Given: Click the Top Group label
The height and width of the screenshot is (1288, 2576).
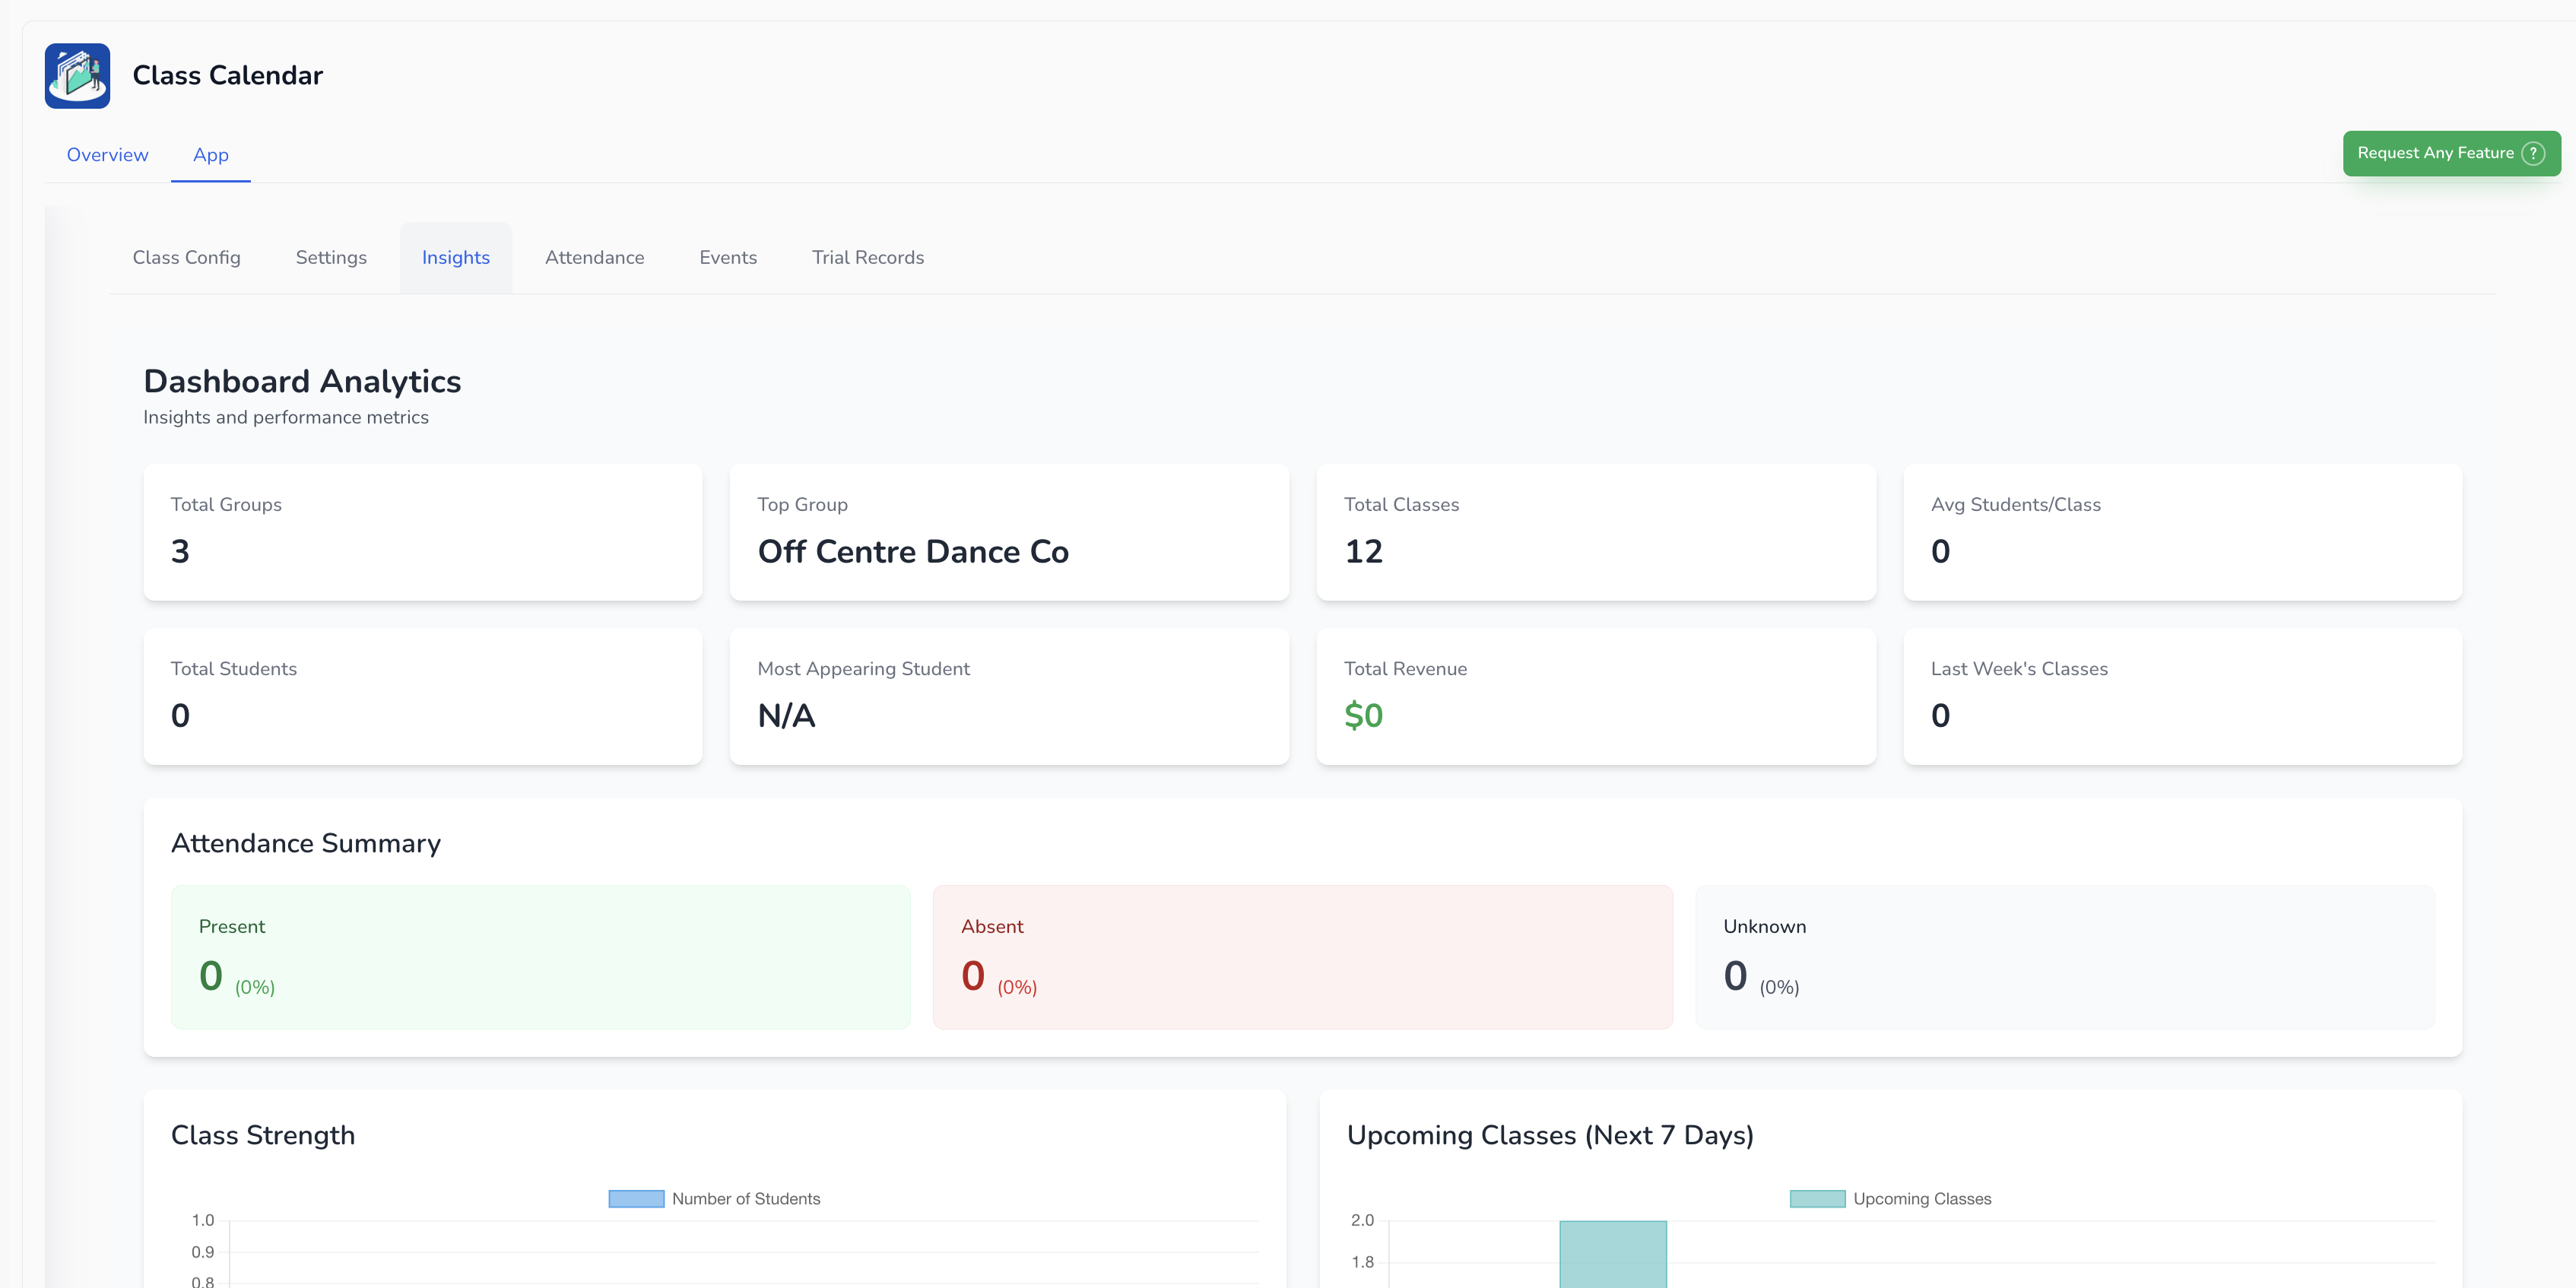Looking at the screenshot, I should coord(802,505).
